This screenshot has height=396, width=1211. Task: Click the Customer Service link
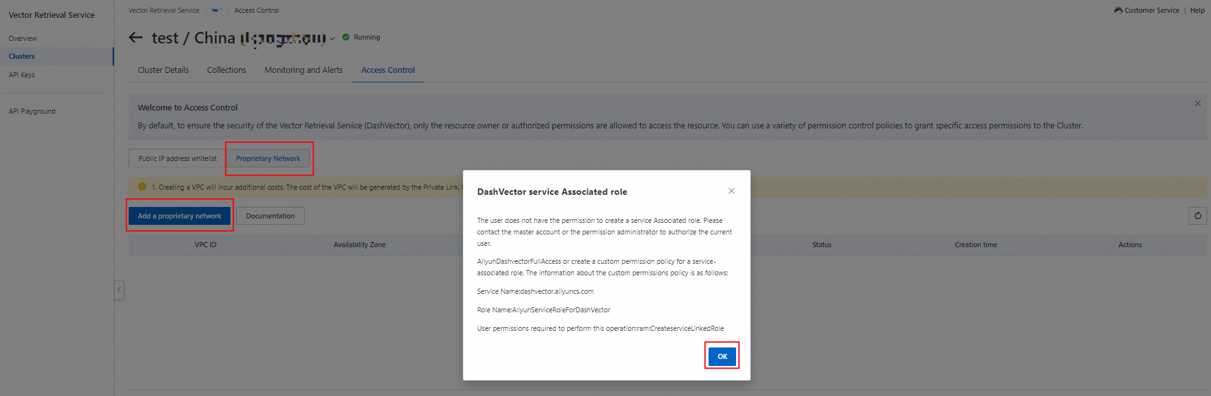click(x=1151, y=10)
